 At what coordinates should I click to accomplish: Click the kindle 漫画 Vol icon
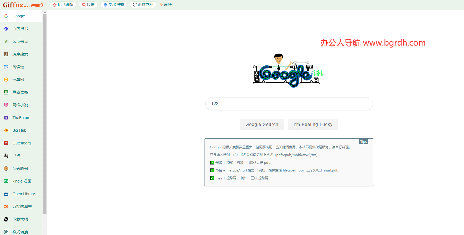click(6, 181)
